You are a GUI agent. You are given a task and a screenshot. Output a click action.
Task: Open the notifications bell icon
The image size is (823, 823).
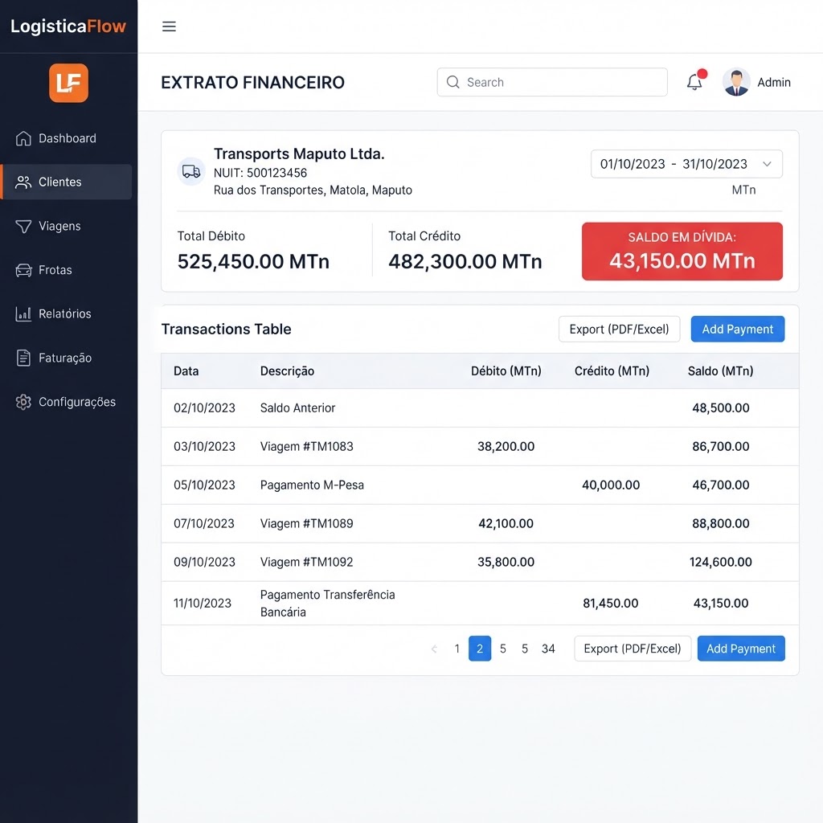click(x=695, y=82)
